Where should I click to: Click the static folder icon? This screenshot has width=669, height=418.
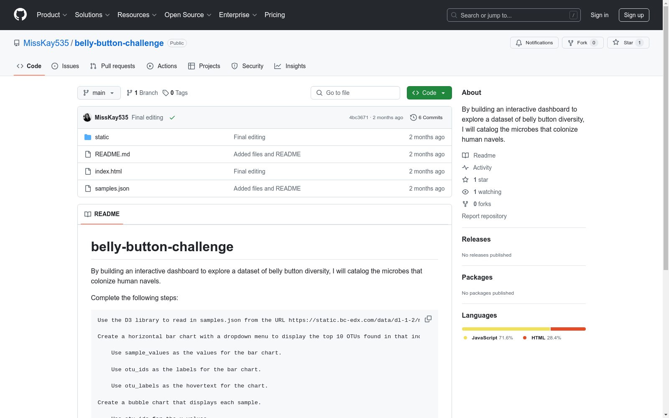click(88, 137)
